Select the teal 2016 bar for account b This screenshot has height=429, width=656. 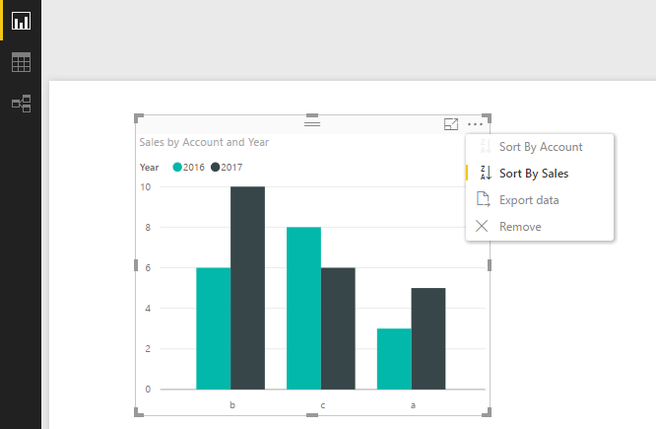(x=214, y=328)
